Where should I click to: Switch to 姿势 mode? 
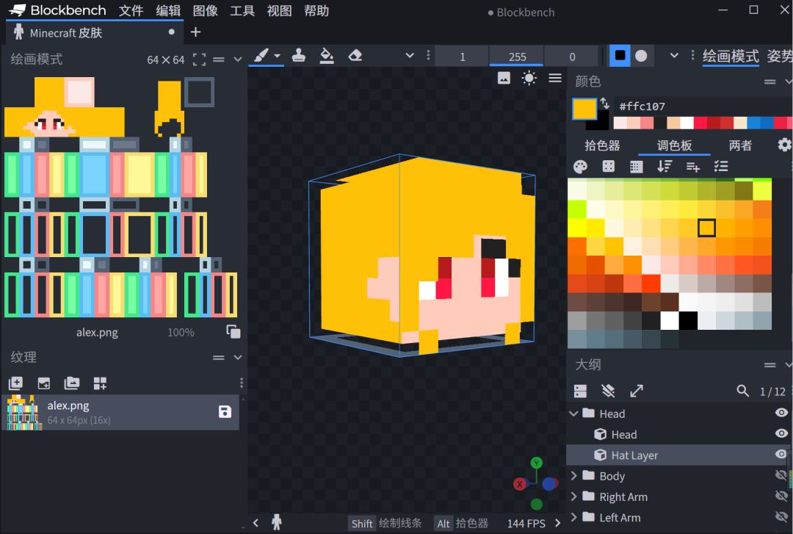click(x=779, y=57)
